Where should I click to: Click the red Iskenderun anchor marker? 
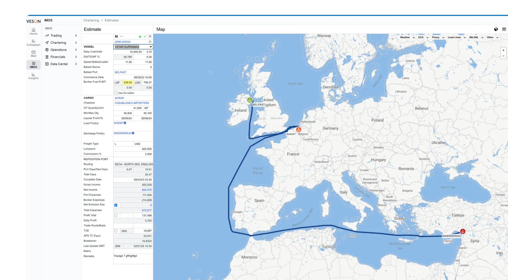463,231
